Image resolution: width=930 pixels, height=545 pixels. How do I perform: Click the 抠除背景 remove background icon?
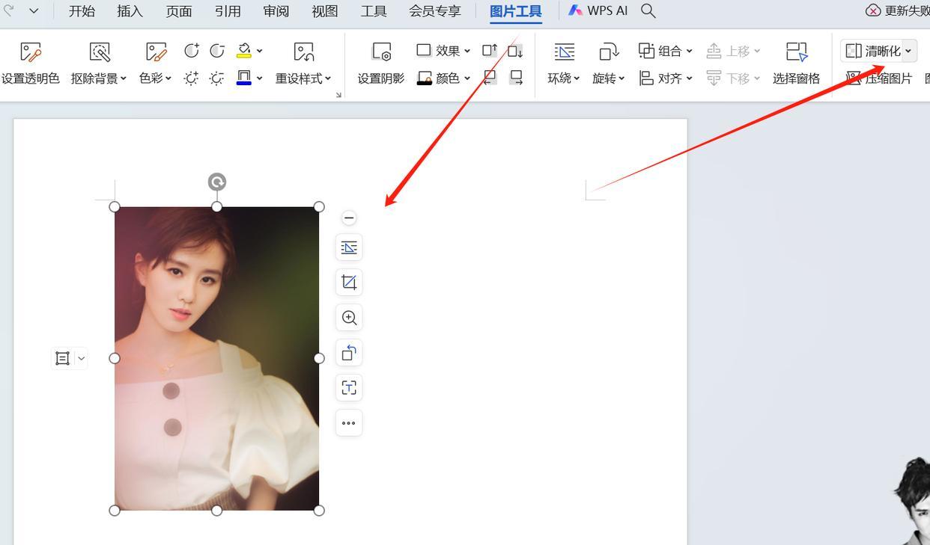(x=100, y=52)
